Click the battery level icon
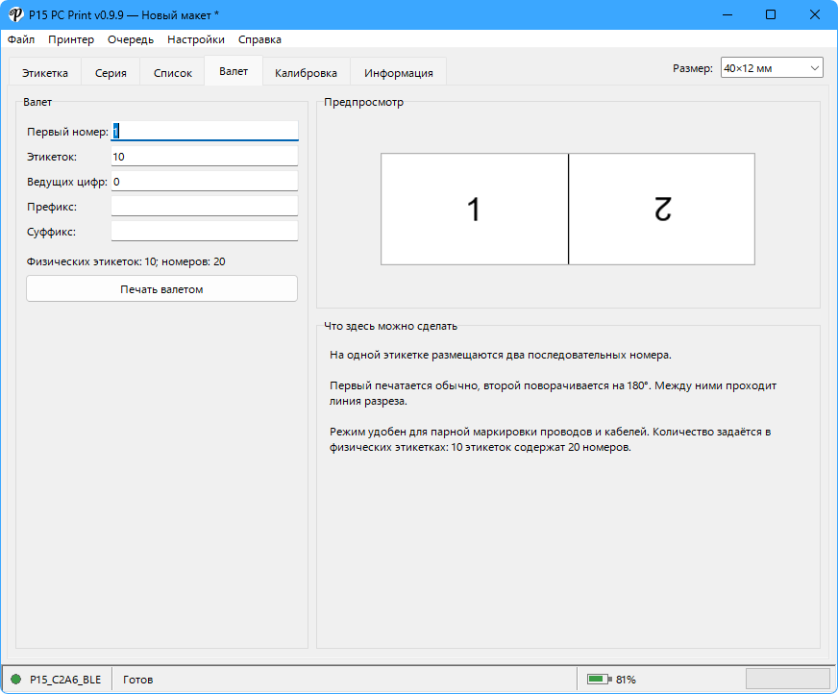The width and height of the screenshot is (838, 694). point(599,679)
